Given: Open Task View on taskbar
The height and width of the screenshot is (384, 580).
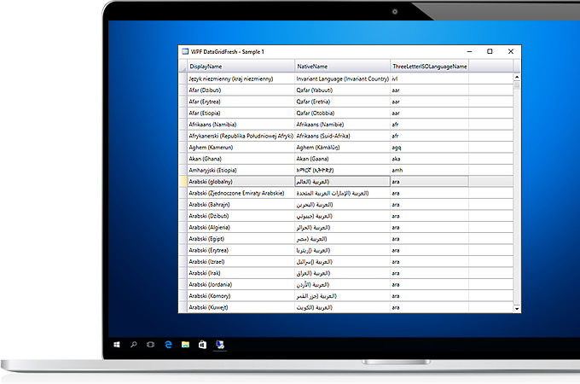Looking at the screenshot, I should (151, 345).
